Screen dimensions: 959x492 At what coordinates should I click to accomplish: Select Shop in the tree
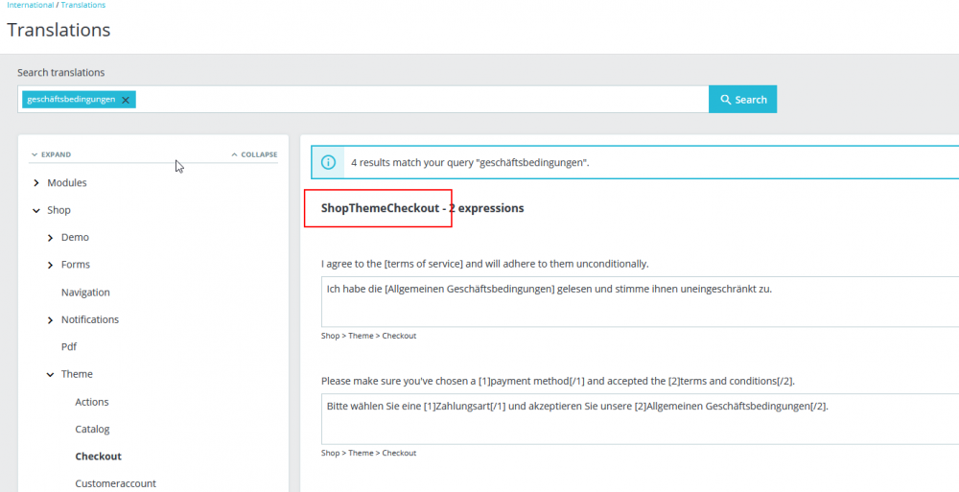click(58, 210)
